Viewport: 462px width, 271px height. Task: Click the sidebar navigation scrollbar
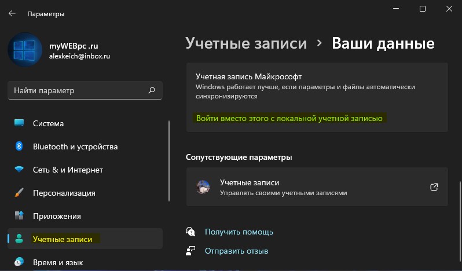[x=169, y=161]
